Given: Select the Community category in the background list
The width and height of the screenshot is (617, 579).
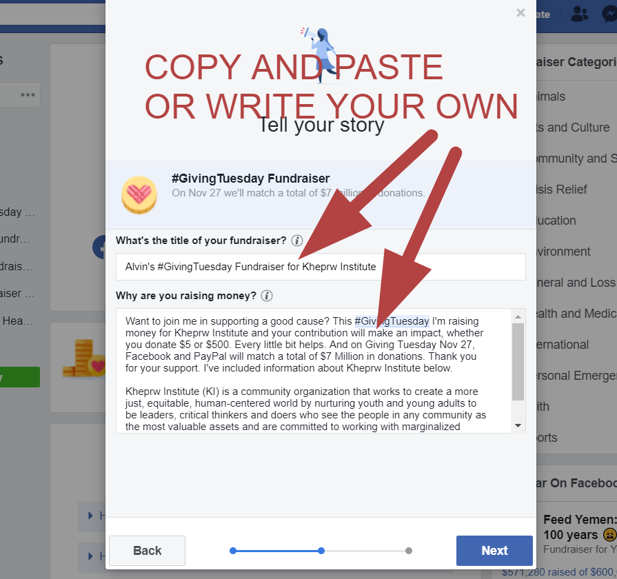Looking at the screenshot, I should [576, 159].
